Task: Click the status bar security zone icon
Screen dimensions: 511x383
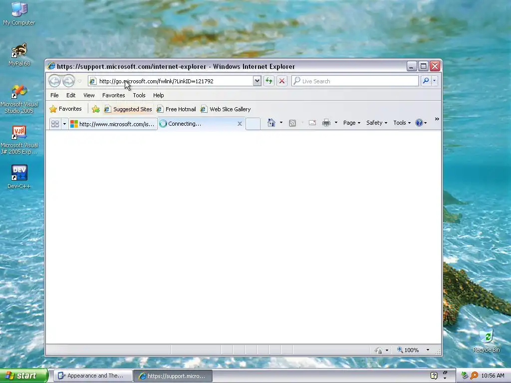Action: coord(378,350)
